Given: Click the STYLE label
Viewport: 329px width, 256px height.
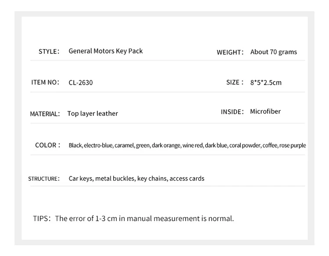Looking at the screenshot, I should (49, 51).
